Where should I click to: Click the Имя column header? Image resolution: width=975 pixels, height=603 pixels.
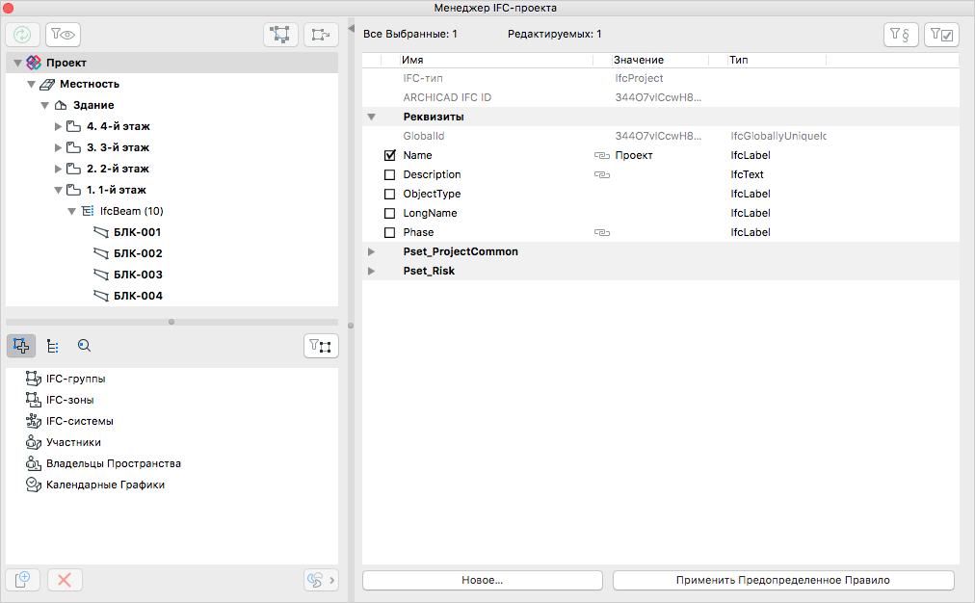[412, 60]
